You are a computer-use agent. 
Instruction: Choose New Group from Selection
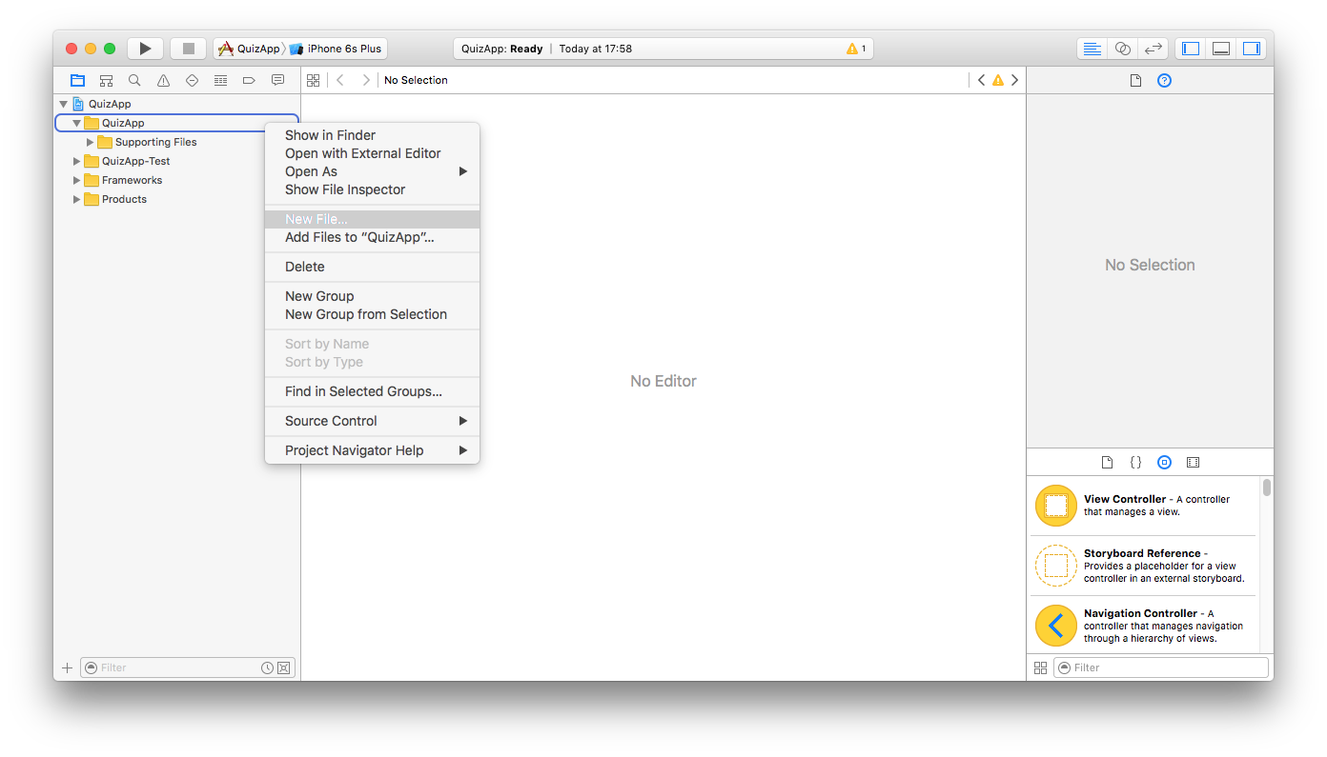click(372, 314)
